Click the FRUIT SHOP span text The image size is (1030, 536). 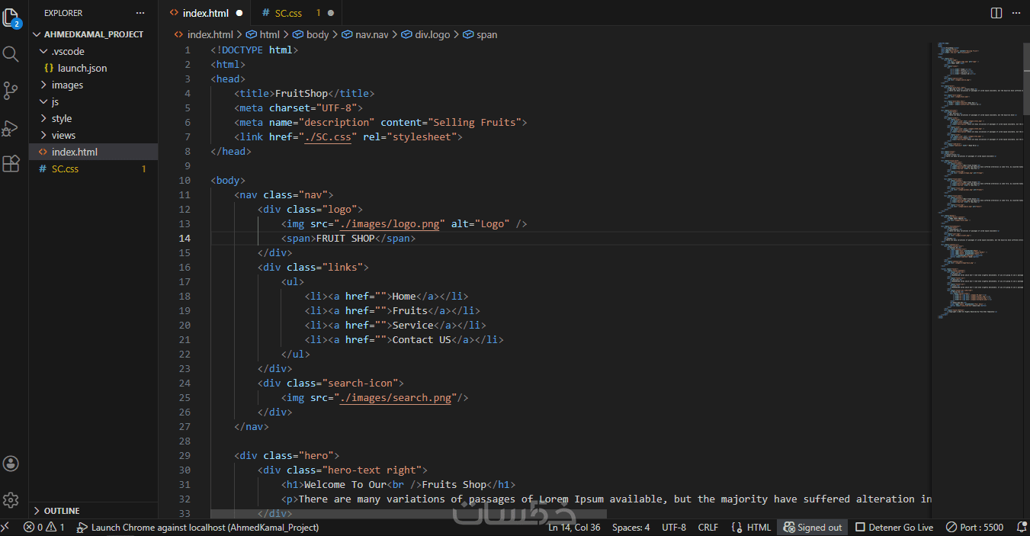345,239
